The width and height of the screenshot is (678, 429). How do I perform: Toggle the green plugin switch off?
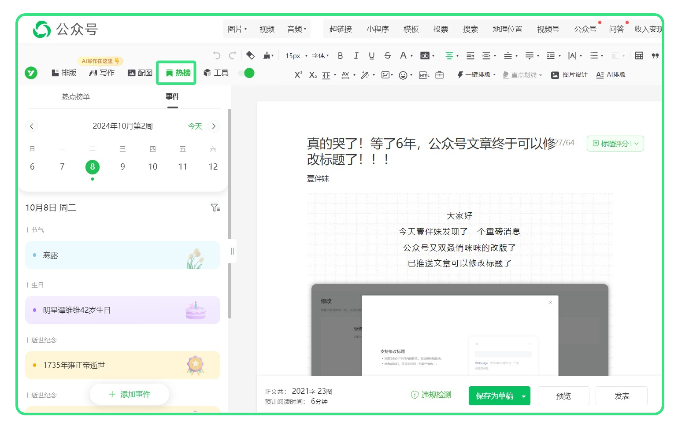(246, 73)
